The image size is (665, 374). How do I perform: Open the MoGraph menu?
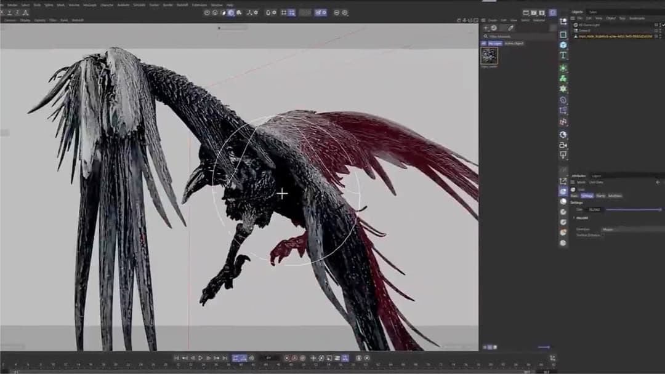[89, 5]
